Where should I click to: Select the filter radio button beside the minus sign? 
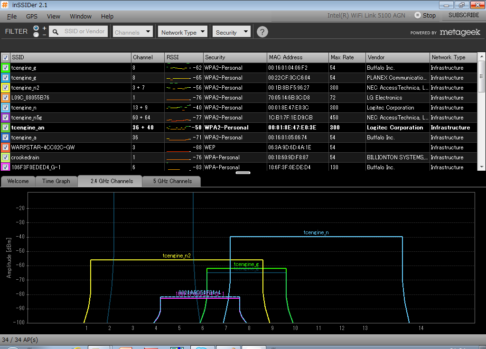(x=36, y=35)
